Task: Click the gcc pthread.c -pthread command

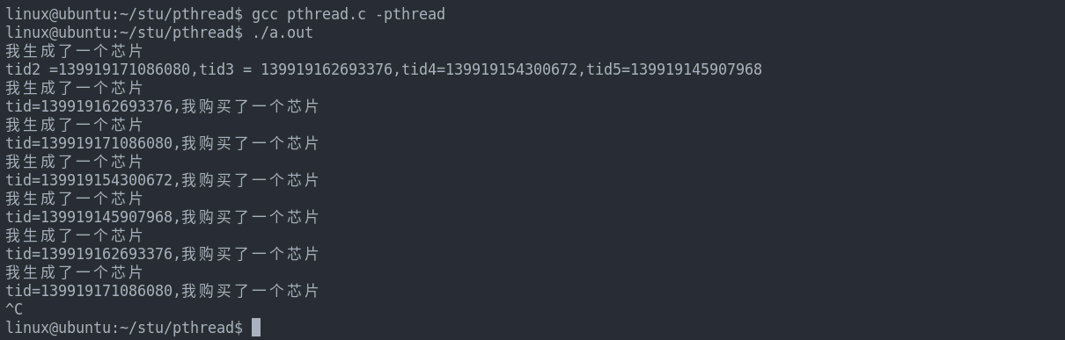Action: coord(349,14)
